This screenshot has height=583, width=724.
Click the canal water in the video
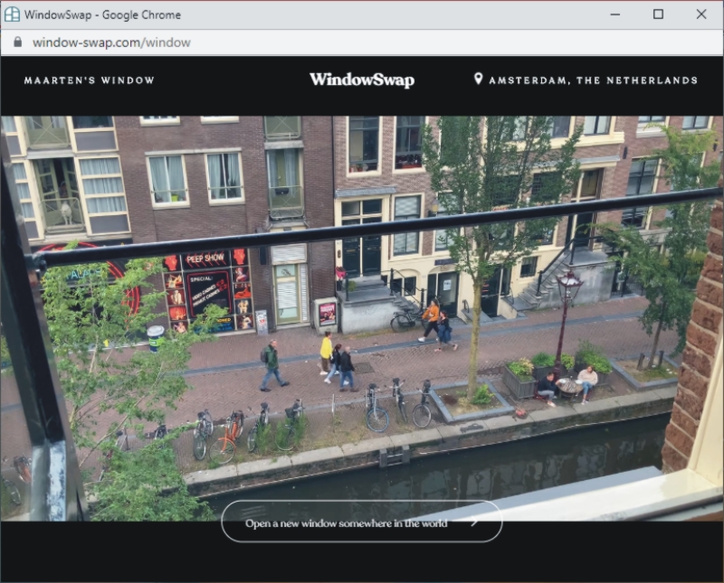[452, 470]
